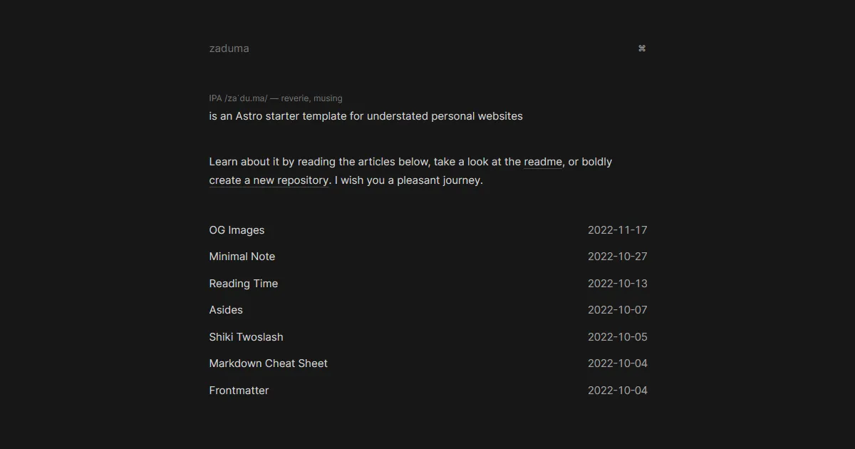Select the 2022-10-13 date beside Reading Time

point(617,284)
